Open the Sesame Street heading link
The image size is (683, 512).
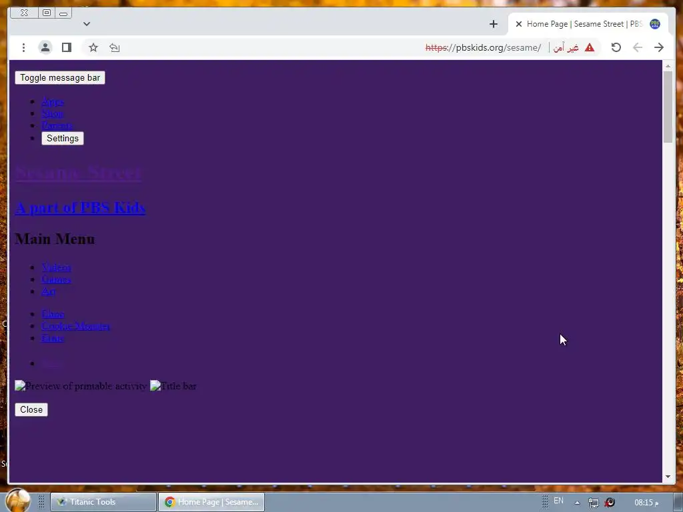pyautogui.click(x=78, y=173)
